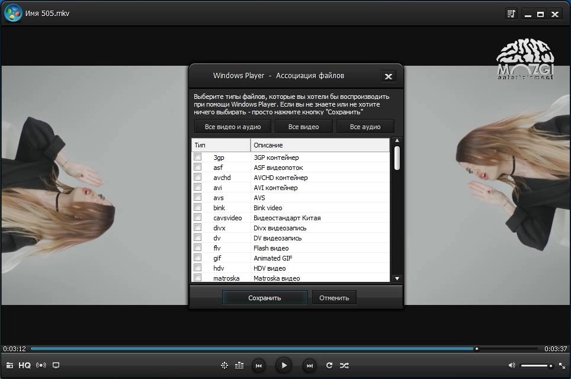Play the video
This screenshot has height=379, width=571.
[x=284, y=365]
